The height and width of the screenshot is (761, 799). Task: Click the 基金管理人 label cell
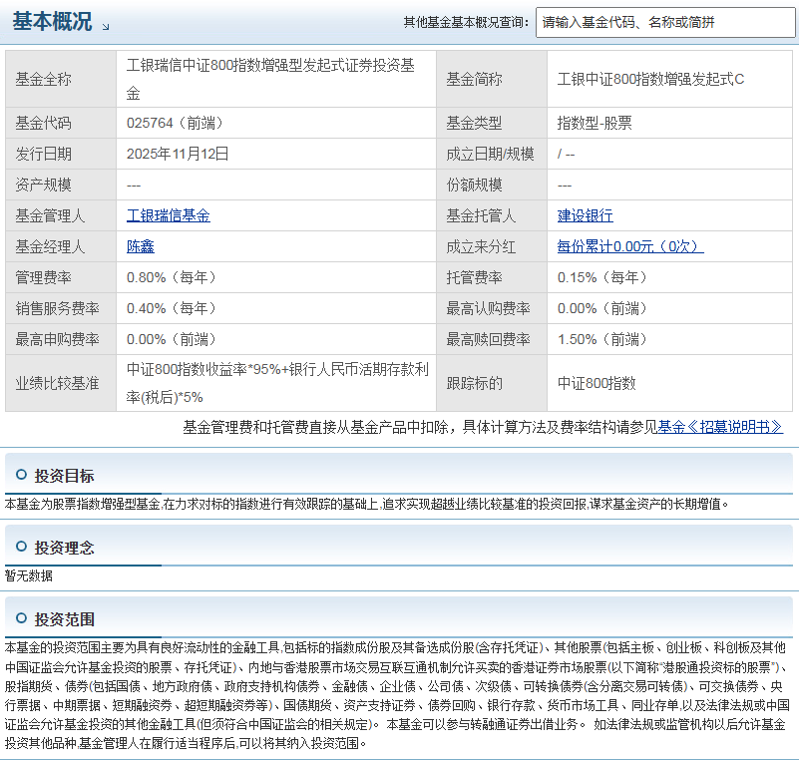(x=61, y=215)
